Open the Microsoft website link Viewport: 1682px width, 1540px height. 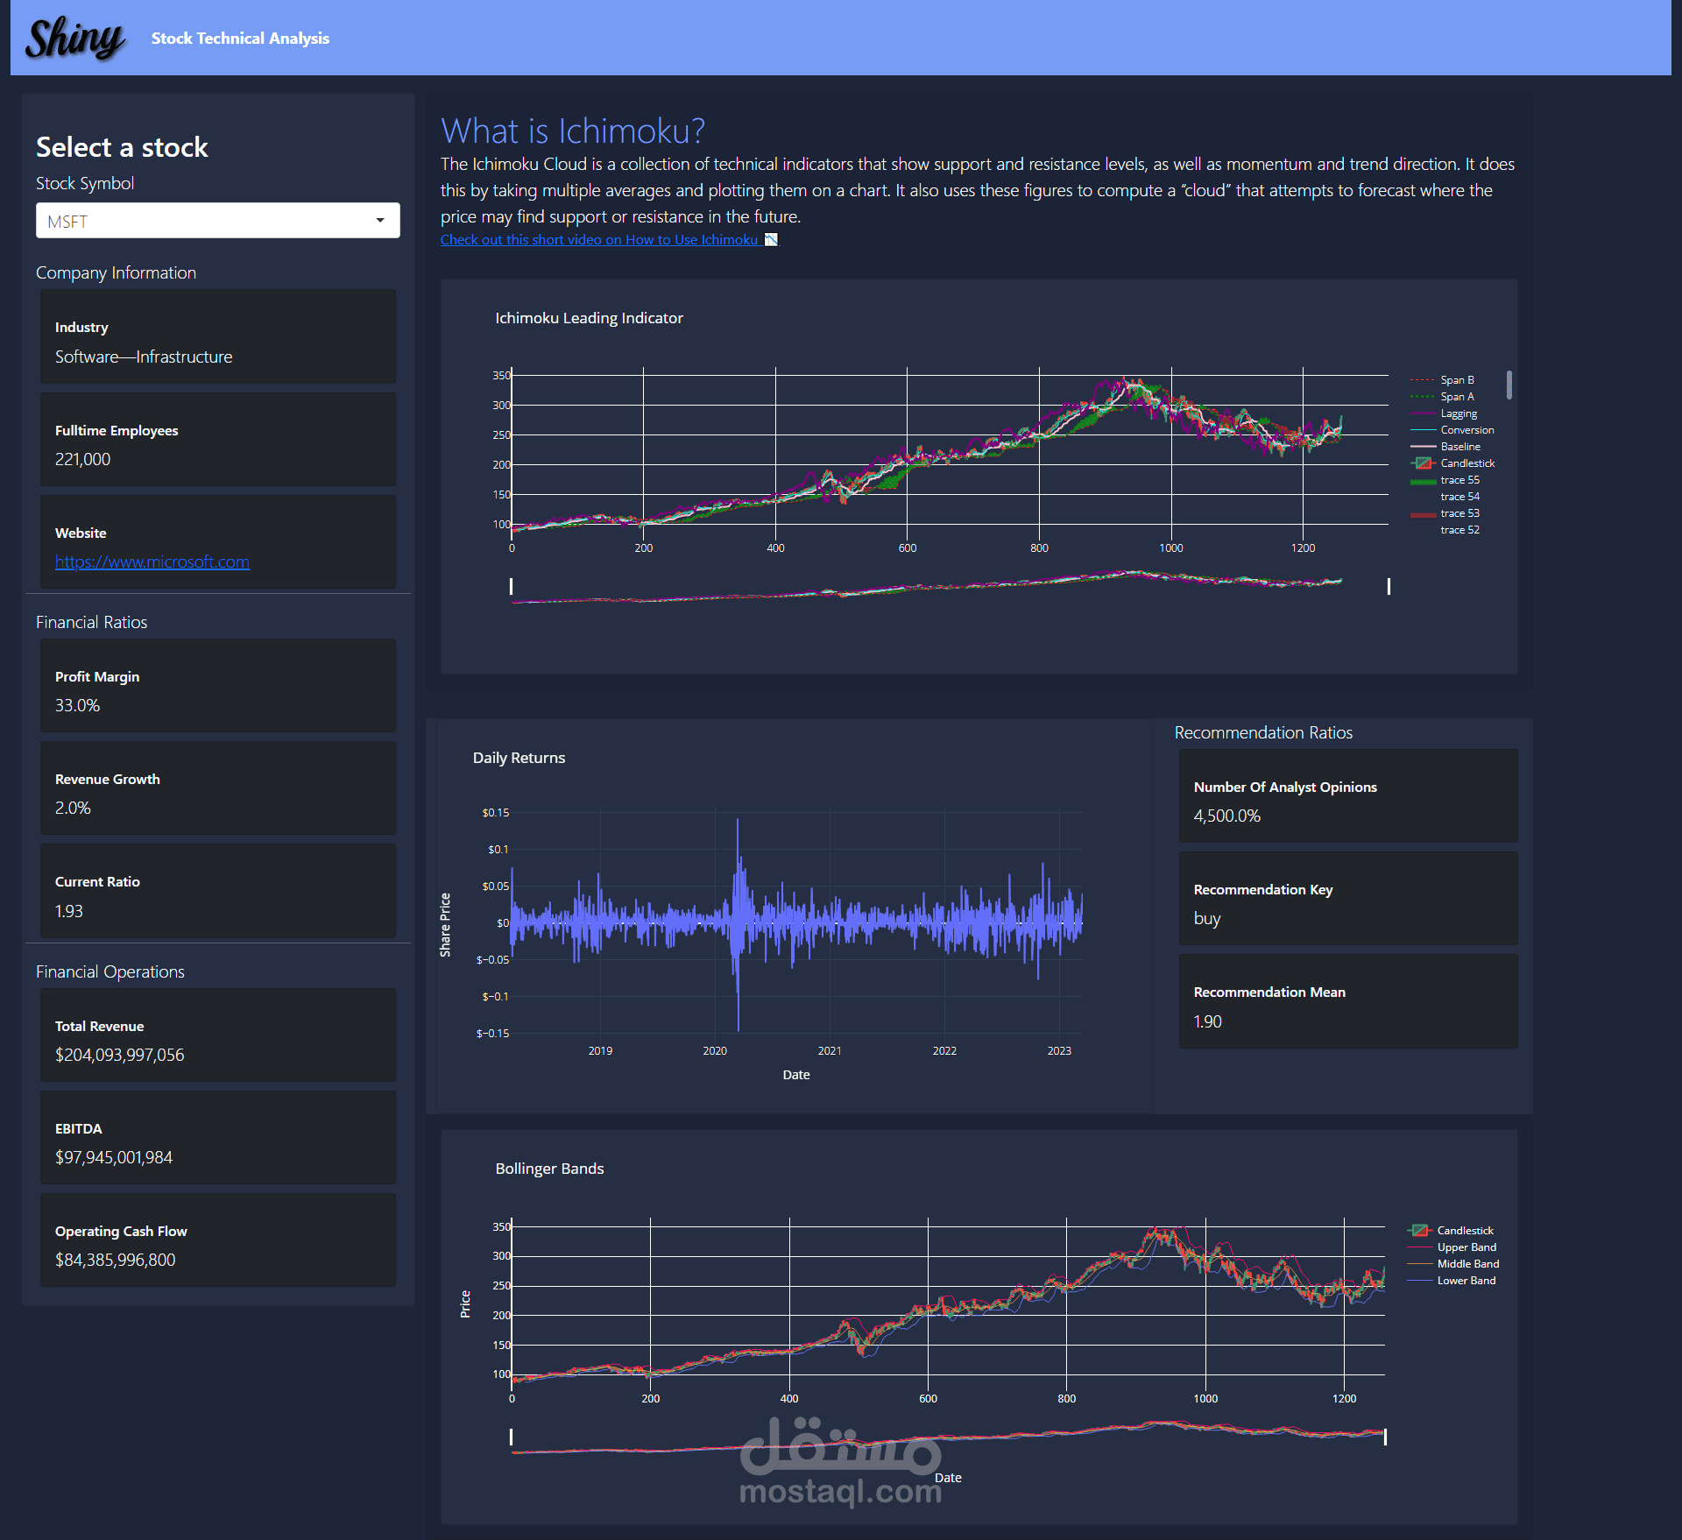150,562
